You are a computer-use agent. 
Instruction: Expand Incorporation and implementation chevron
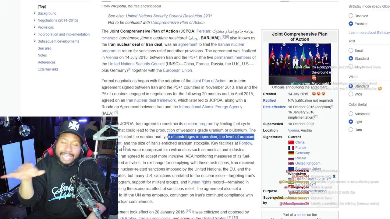[x=34, y=34]
